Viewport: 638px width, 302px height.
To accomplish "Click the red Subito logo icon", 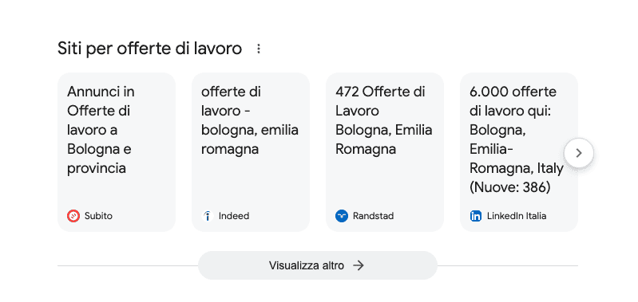I will (73, 216).
